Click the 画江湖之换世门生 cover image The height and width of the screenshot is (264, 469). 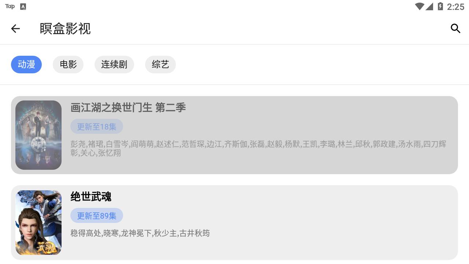pos(38,135)
